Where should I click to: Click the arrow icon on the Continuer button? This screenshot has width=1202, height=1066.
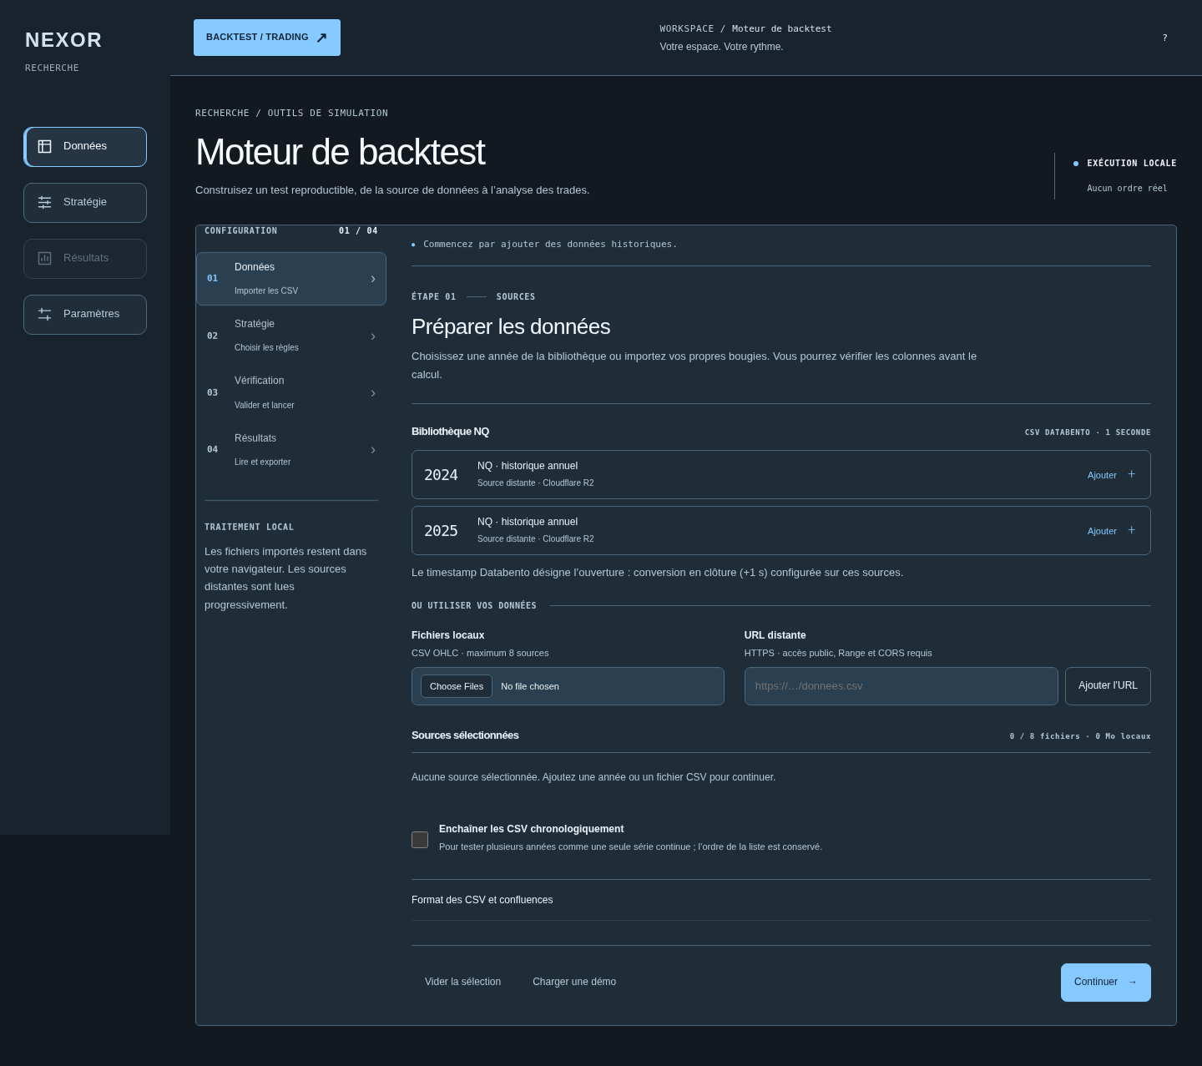pos(1133,983)
